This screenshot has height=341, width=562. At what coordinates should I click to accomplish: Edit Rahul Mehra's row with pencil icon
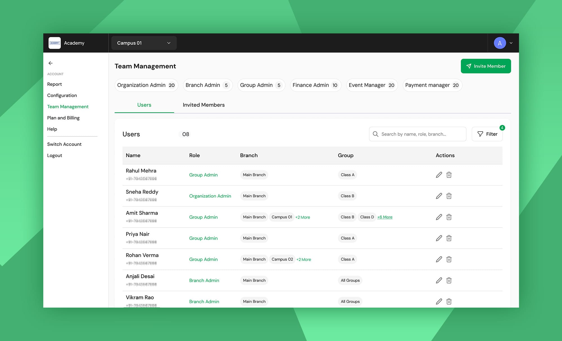439,175
